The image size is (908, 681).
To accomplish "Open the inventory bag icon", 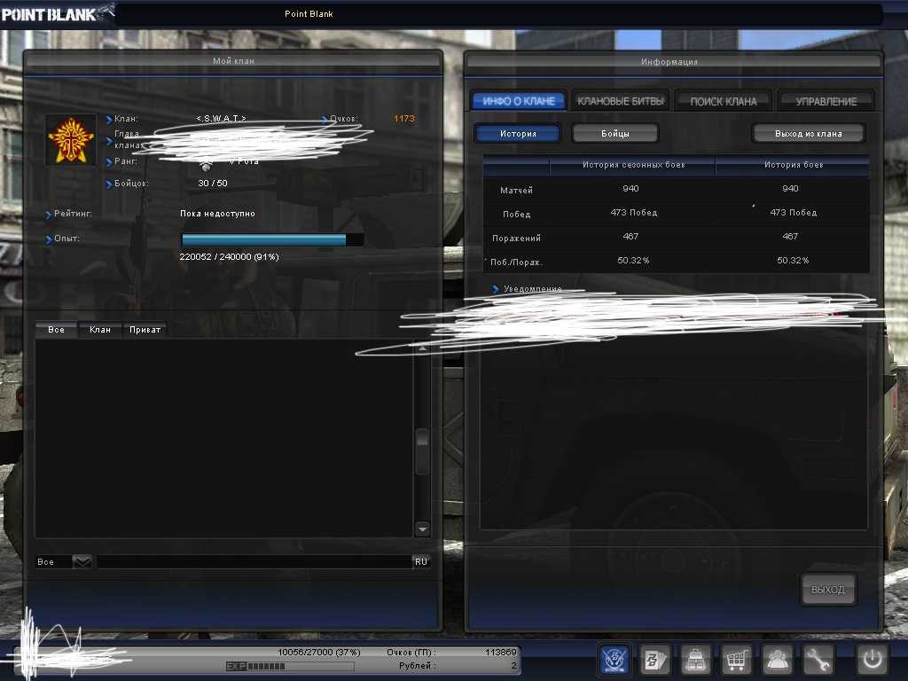I will tap(696, 659).
